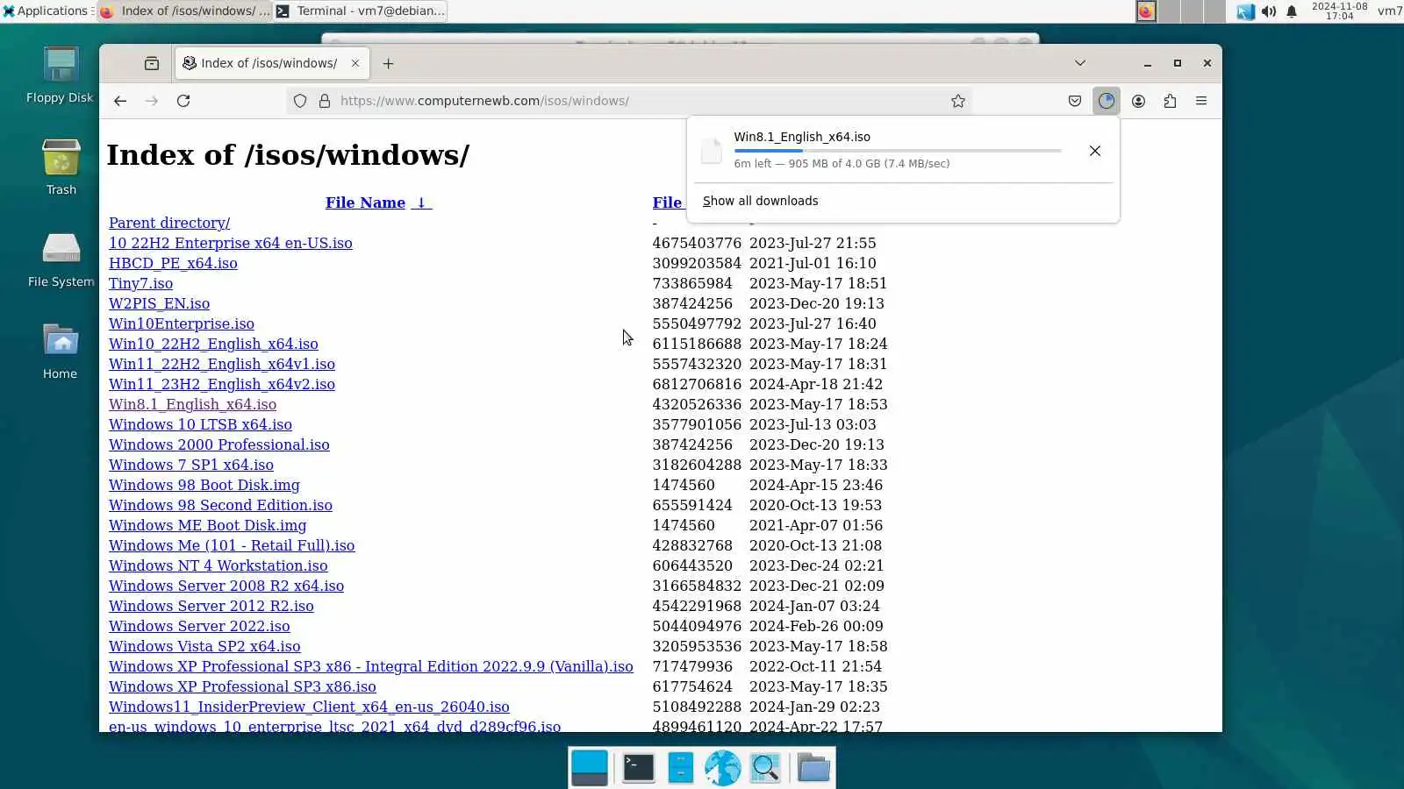Screen dimensions: 1404x789
Task: Click the Win8.1_English_x64.iso download progress bar
Action: [x=898, y=151]
